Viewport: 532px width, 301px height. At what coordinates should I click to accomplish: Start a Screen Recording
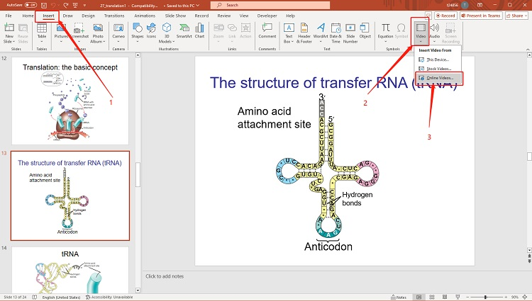(x=450, y=33)
